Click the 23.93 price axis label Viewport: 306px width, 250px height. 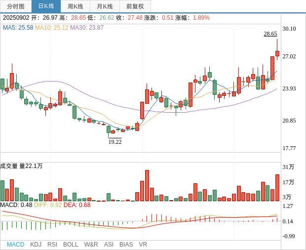click(x=289, y=88)
